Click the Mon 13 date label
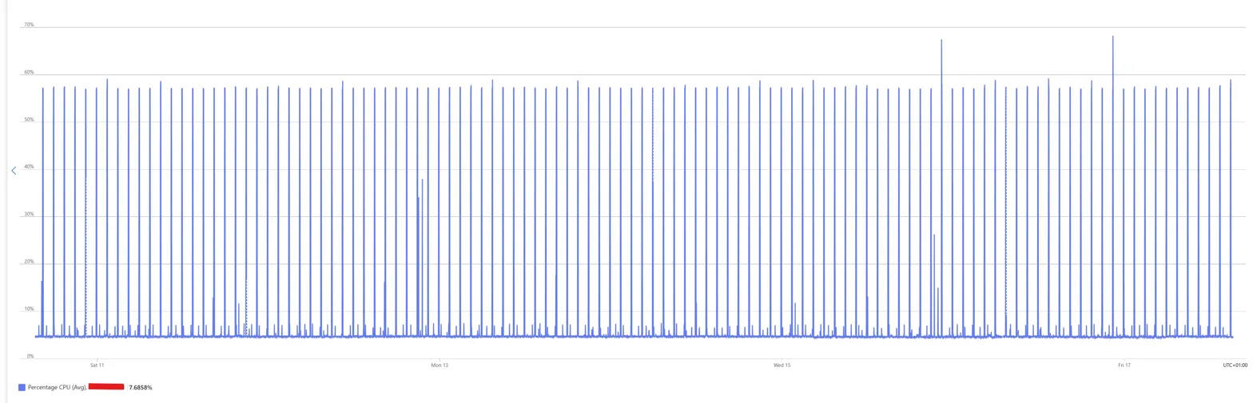This screenshot has height=403, width=1253. 440,365
